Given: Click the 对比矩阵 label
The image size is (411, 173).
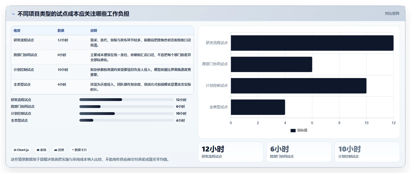Looking at the screenshot, I should coord(392,14).
